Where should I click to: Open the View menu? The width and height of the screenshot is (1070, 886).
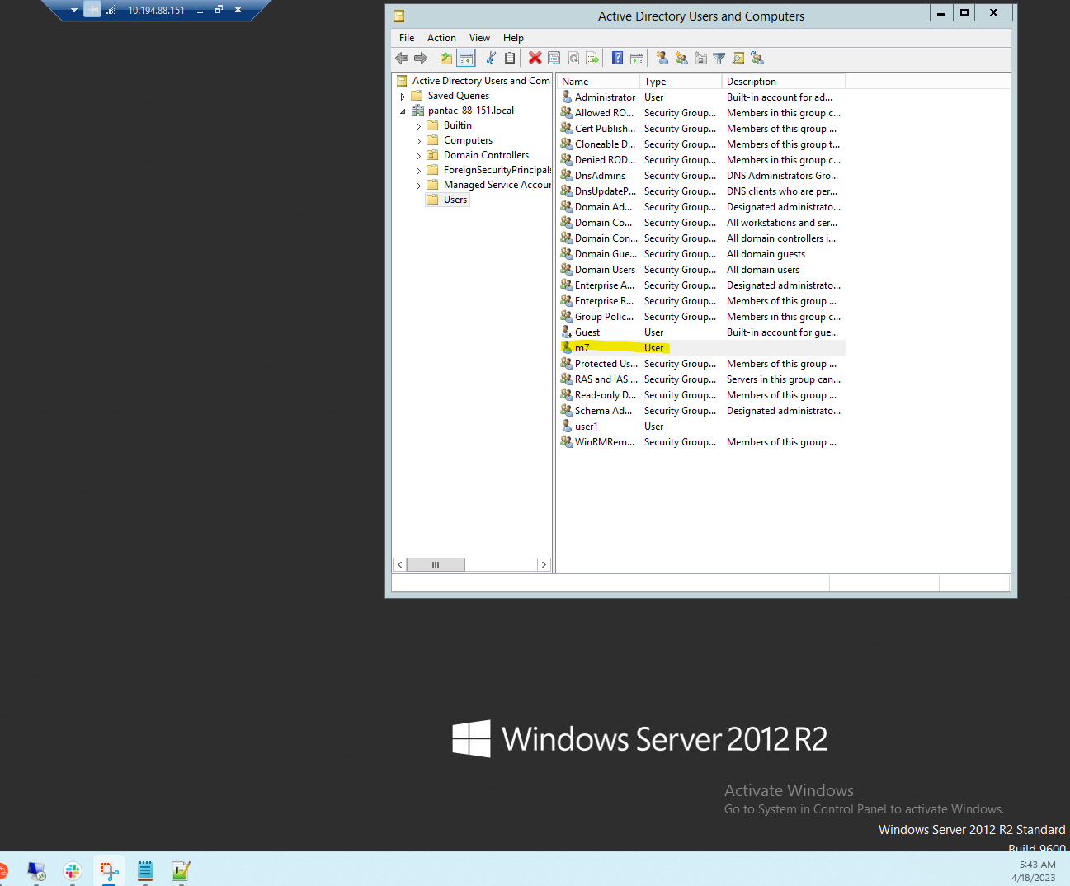point(479,38)
